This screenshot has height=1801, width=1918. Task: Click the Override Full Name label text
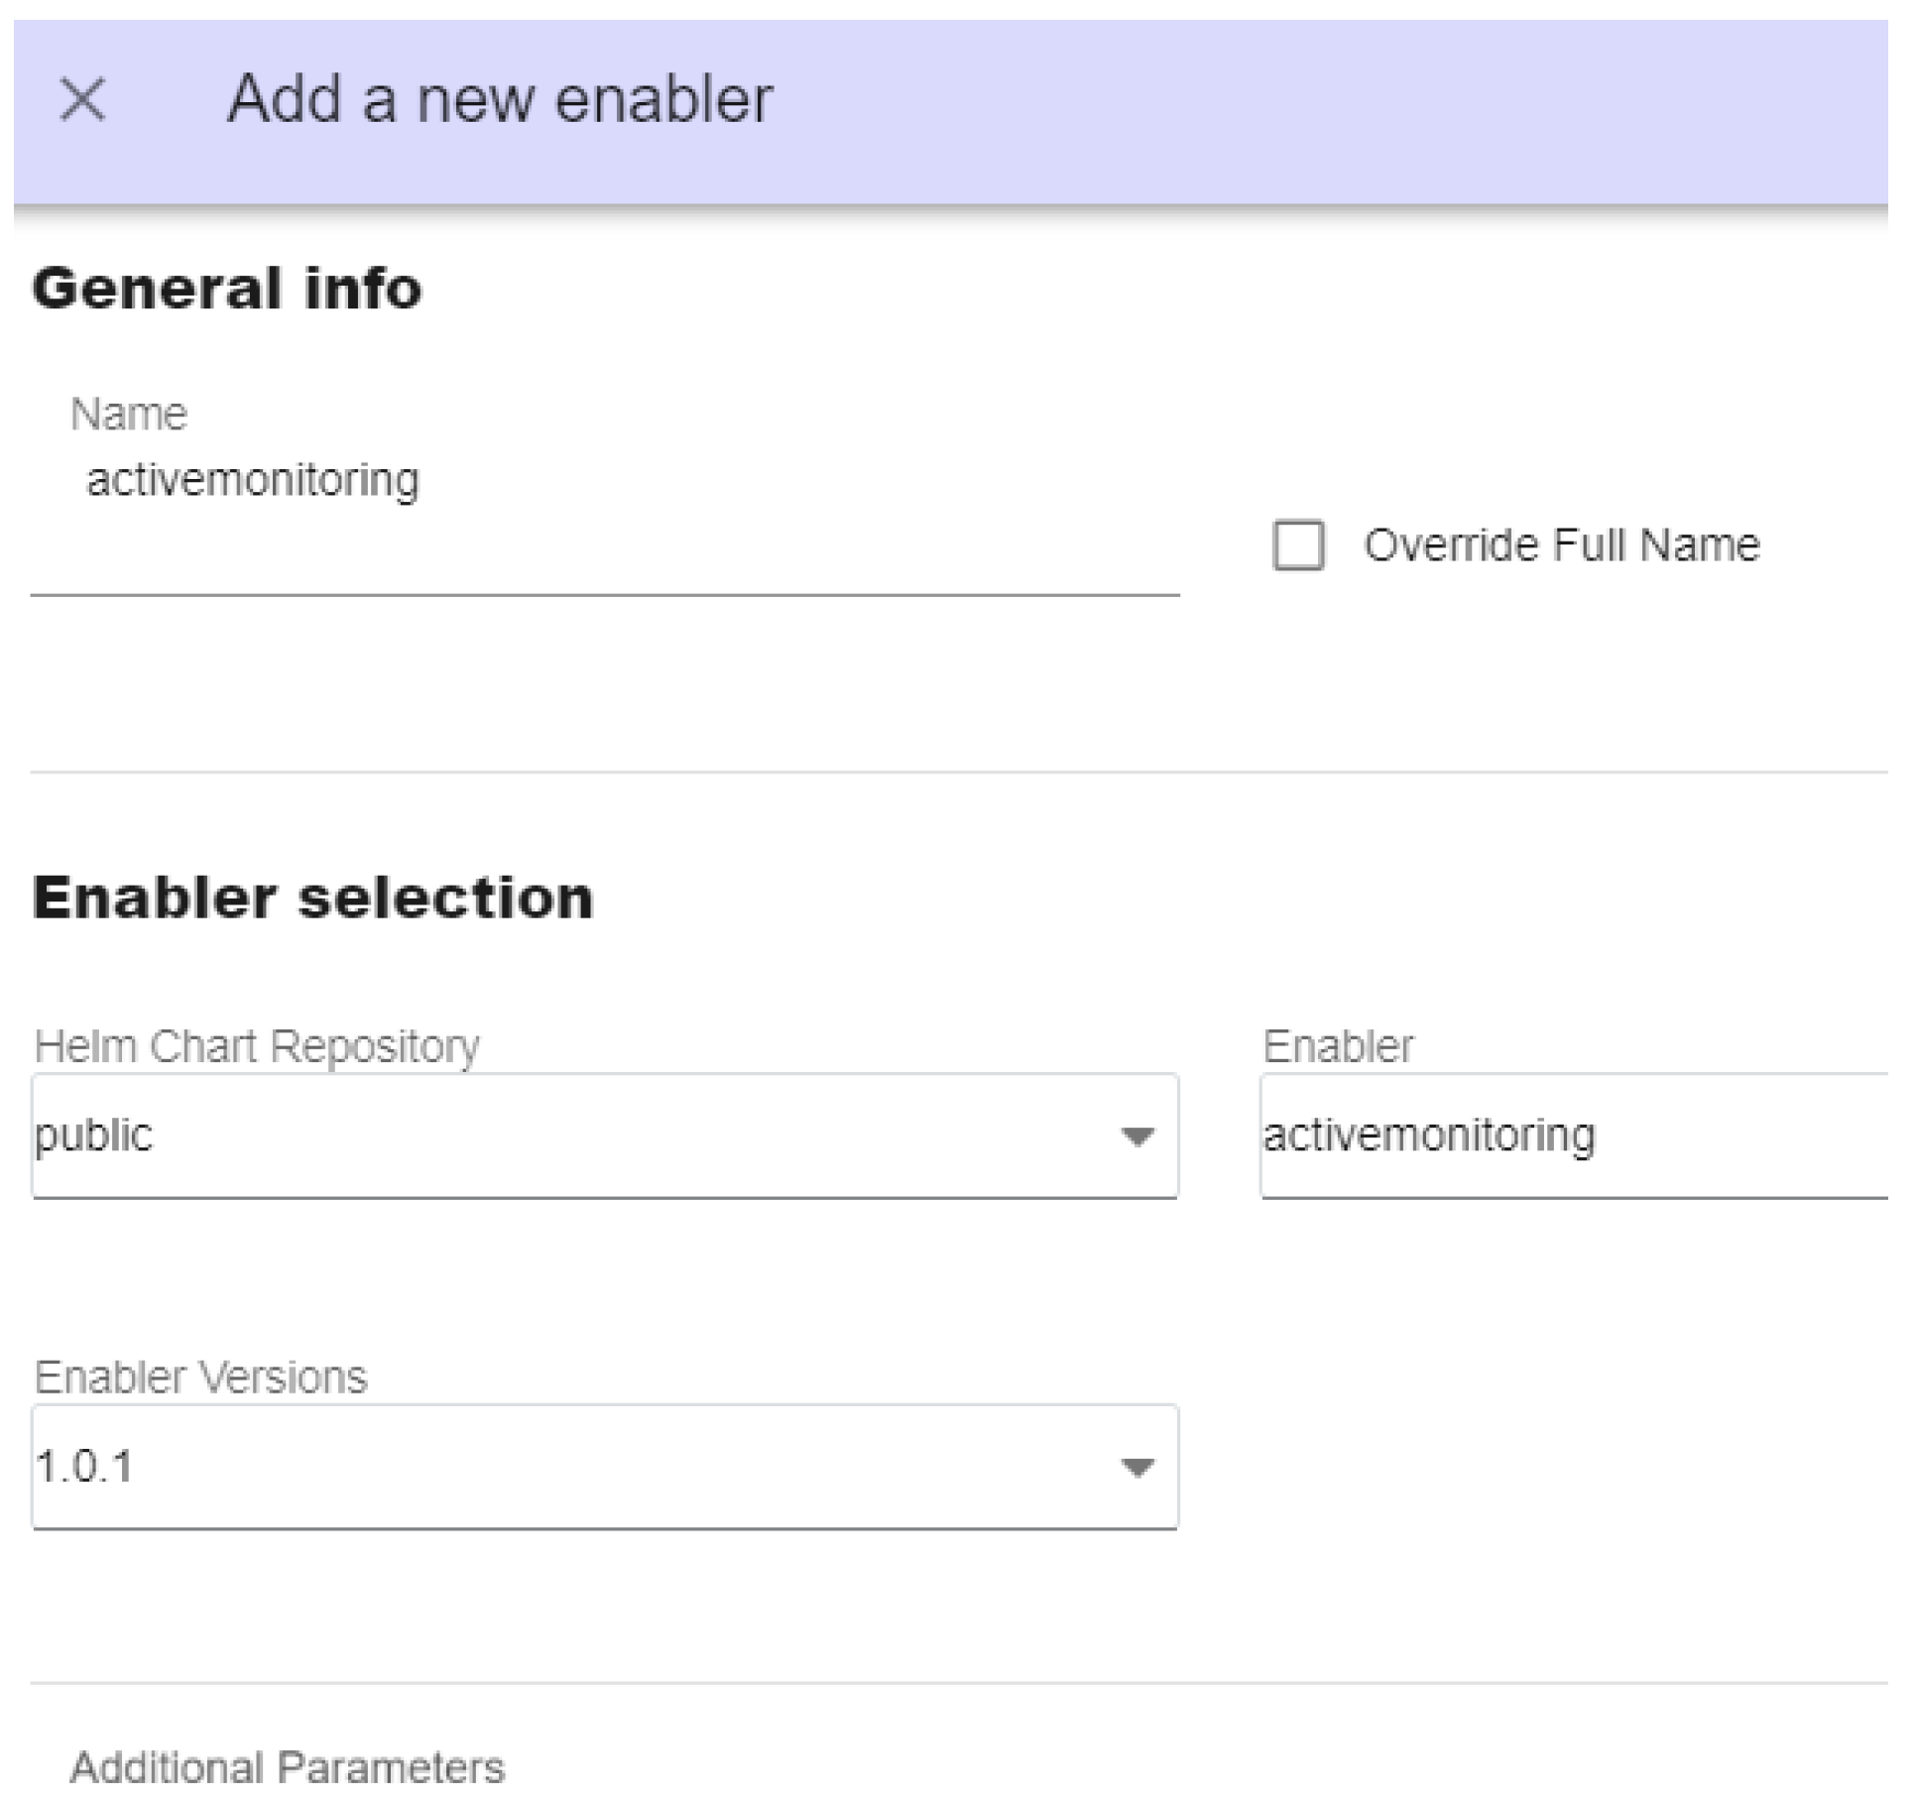click(1561, 545)
